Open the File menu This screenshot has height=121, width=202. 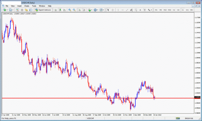coord(7,6)
